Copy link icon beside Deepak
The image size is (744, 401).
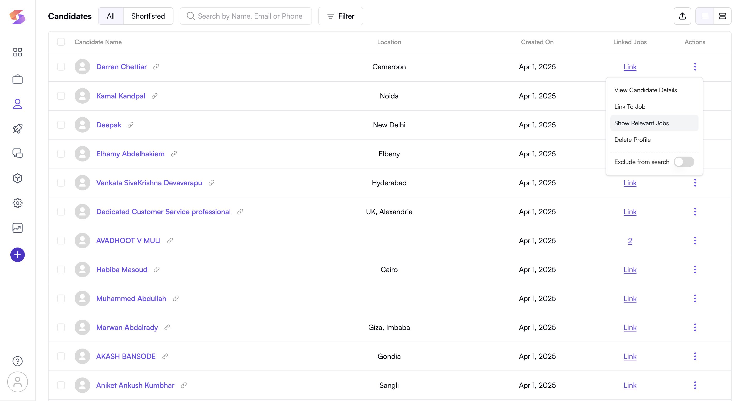tap(131, 125)
